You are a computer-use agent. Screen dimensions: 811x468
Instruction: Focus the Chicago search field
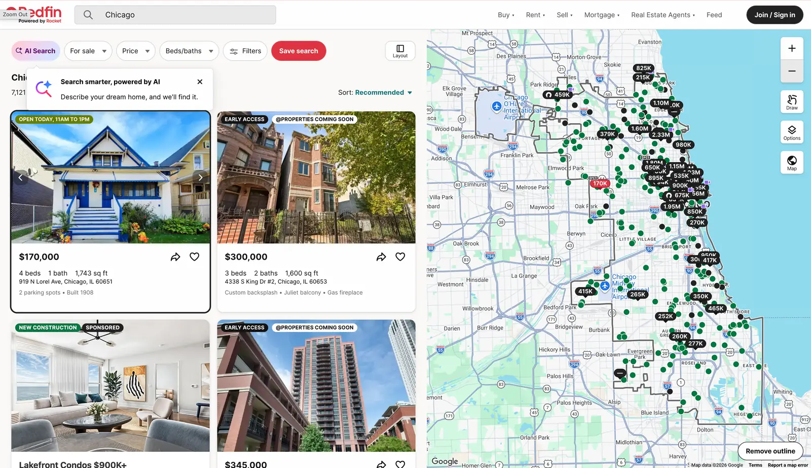point(175,15)
